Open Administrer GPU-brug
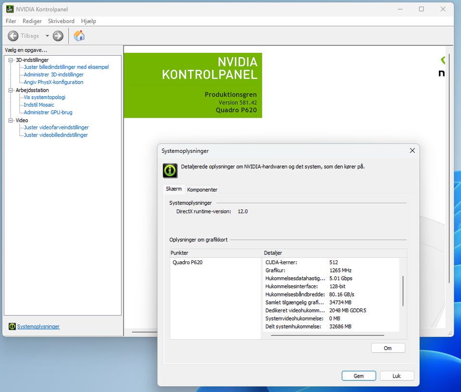Screen dimensions: 461x392 48,112
